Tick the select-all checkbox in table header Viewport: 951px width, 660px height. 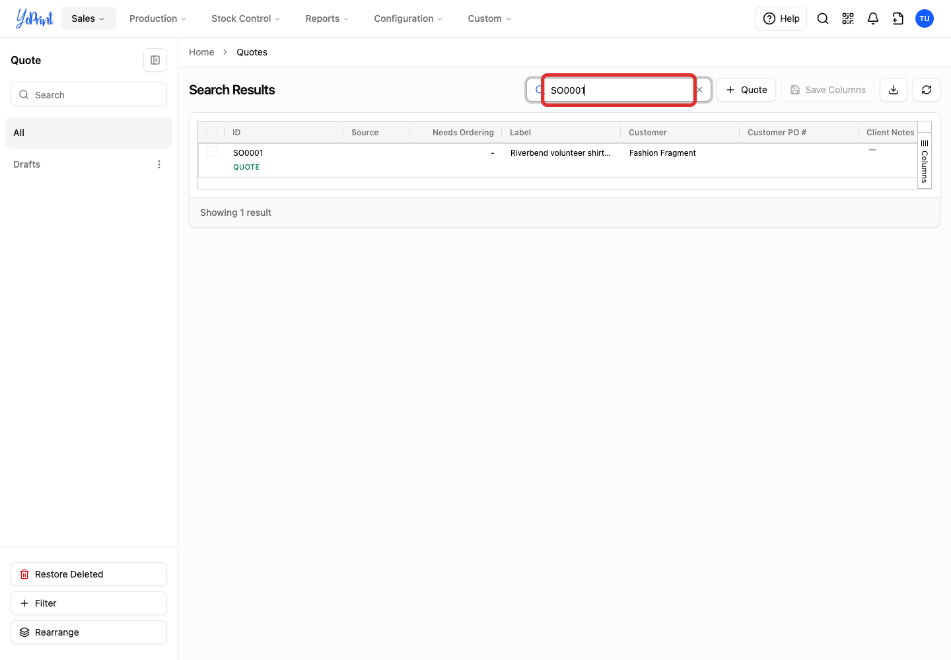211,132
